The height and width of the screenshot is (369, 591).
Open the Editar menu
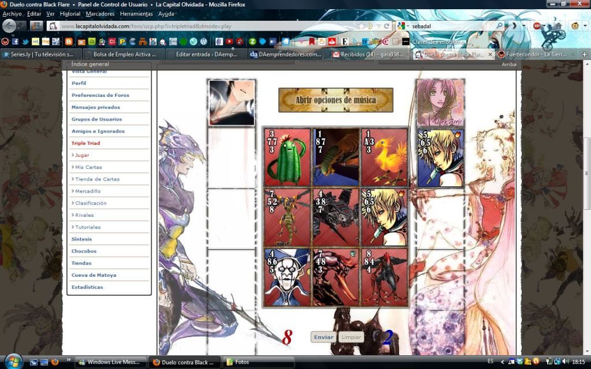point(34,14)
